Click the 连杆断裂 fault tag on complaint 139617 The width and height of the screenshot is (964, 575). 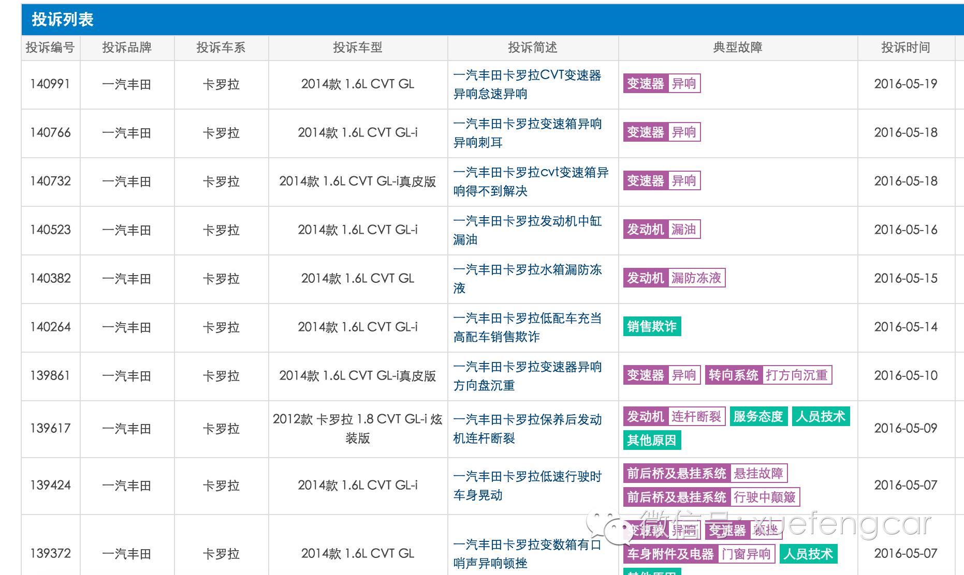[696, 417]
